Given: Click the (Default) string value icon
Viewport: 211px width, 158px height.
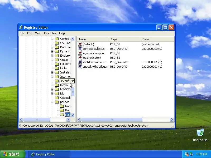Looking at the screenshot, I should tap(80, 44).
